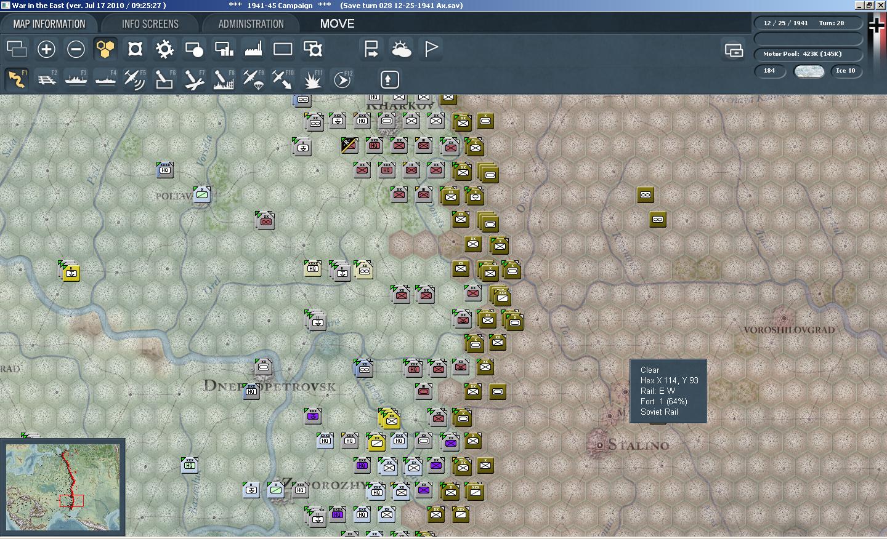
Task: Click the overlapping-windows icon beside the date panel
Action: (734, 50)
